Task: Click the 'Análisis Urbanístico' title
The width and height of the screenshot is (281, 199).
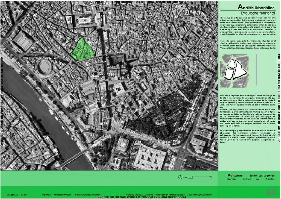Action: tap(256, 7)
